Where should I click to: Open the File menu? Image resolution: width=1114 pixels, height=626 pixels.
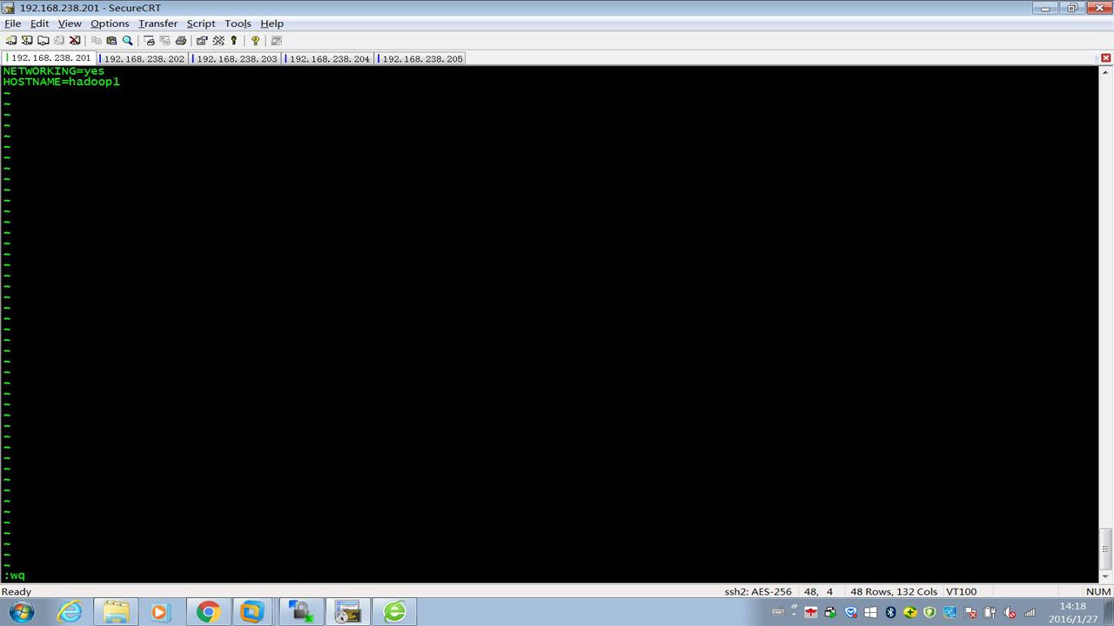[12, 23]
